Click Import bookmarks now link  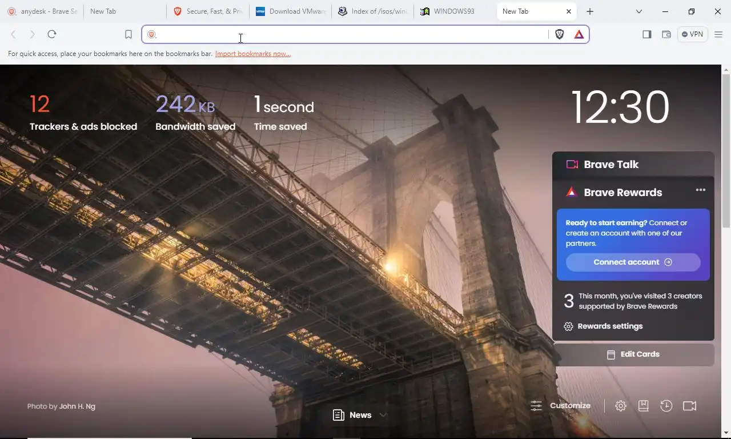click(253, 54)
